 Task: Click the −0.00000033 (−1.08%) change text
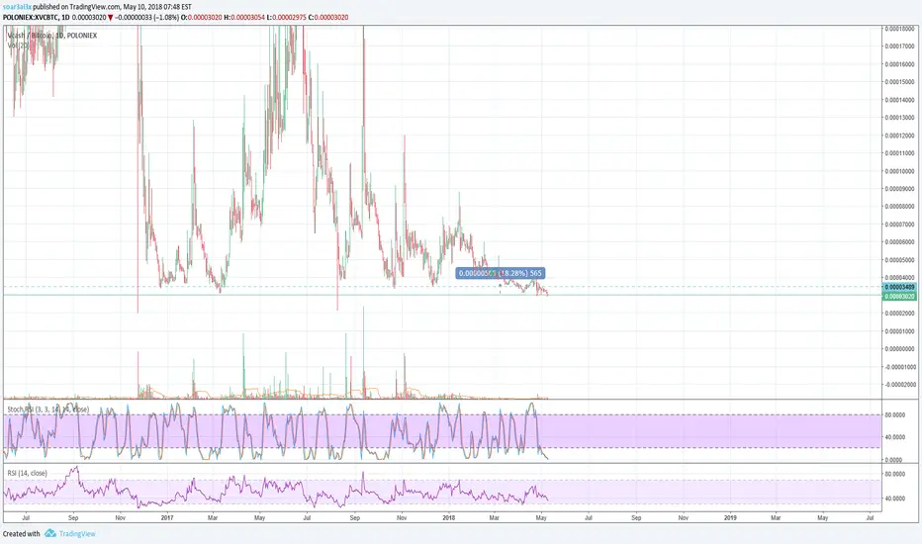click(x=146, y=17)
